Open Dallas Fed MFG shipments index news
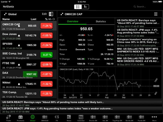Image resolution: width=163 pixels, height=122 pixels. pyautogui.click(x=138, y=52)
